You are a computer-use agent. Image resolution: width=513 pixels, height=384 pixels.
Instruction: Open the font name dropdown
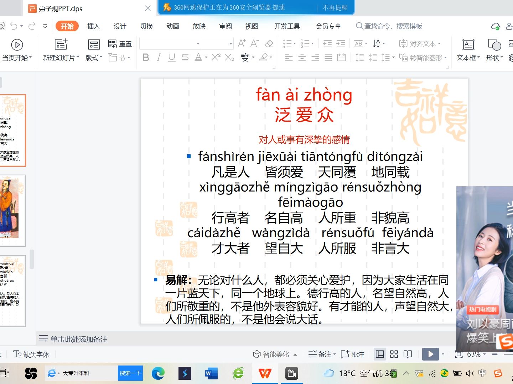pyautogui.click(x=198, y=44)
